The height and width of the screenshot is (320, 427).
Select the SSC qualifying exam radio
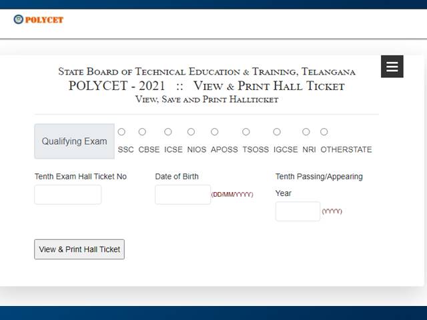tap(121, 132)
